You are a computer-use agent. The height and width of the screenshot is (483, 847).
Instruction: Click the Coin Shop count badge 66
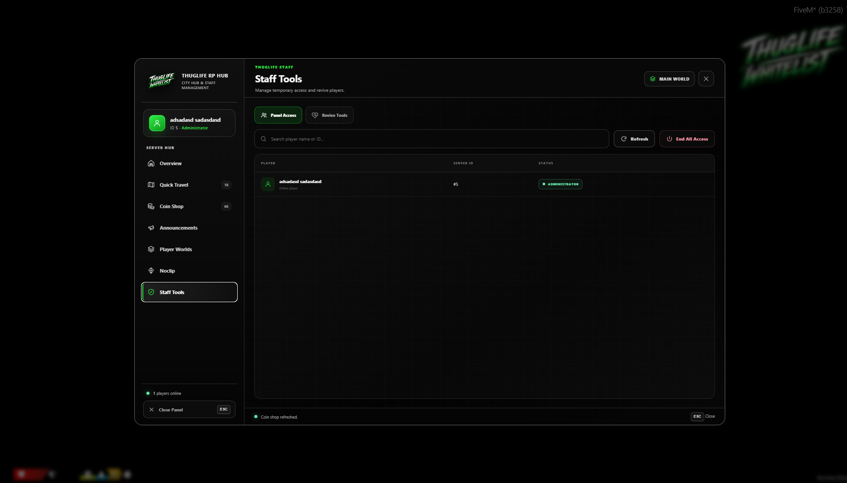[226, 206]
